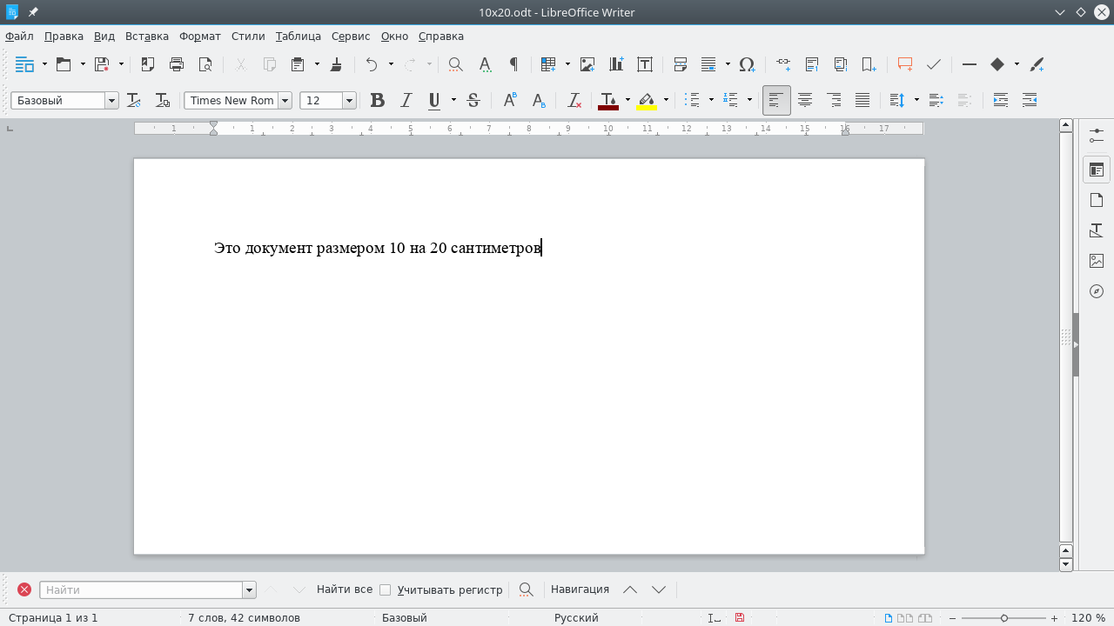Toggle Underline formatting
The width and height of the screenshot is (1114, 626).
[x=434, y=101]
